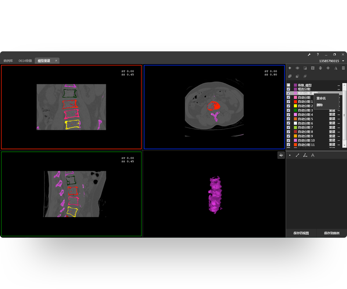Image resolution: width=347 pixels, height=289 pixels.
Task: Click the list scrollbar down arrow
Action: click(x=344, y=145)
